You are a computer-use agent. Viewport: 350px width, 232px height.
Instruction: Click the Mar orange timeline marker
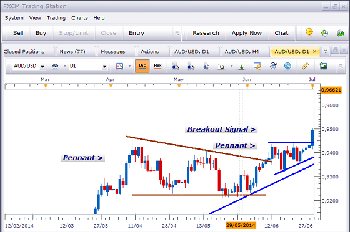46,86
